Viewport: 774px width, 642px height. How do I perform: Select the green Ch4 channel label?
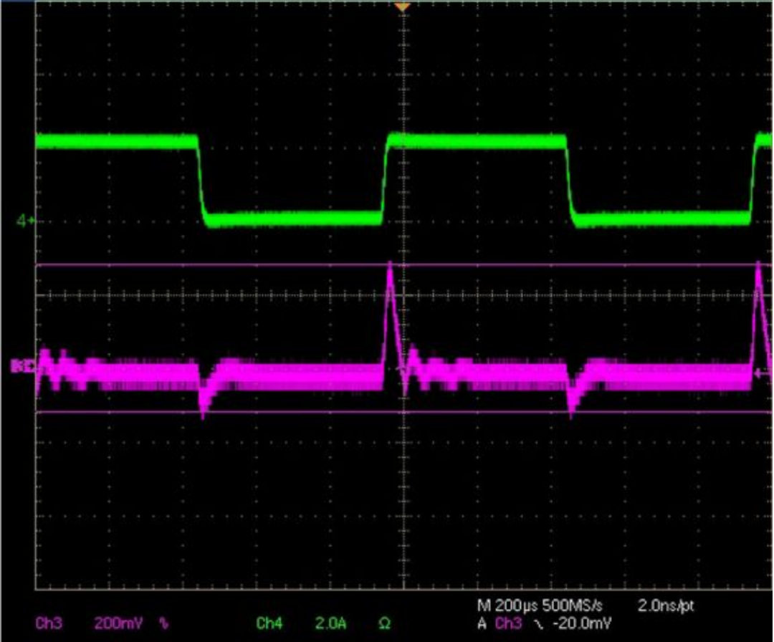[x=269, y=623]
